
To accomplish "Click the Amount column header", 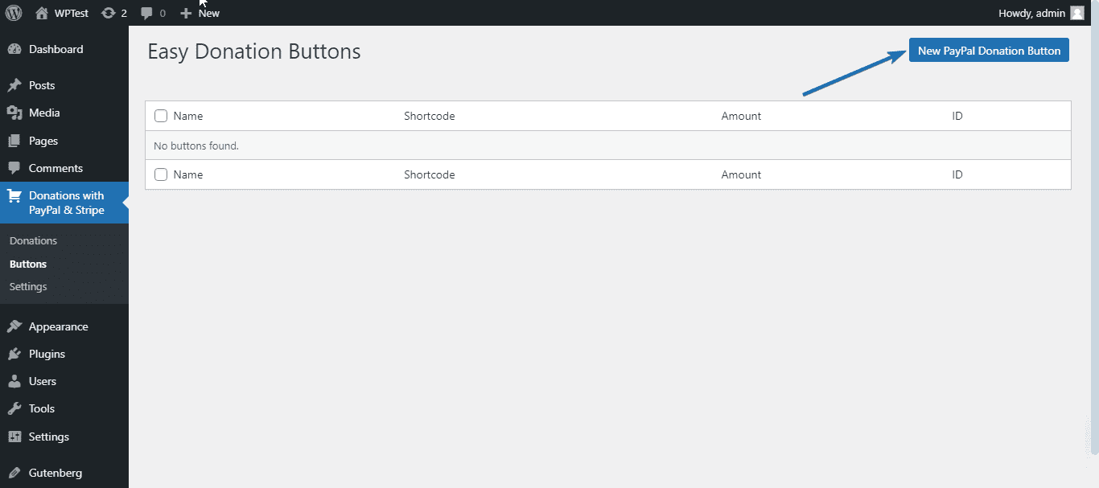I will click(x=741, y=116).
